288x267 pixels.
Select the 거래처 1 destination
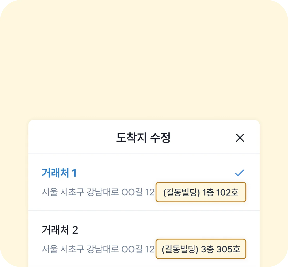tap(59, 173)
